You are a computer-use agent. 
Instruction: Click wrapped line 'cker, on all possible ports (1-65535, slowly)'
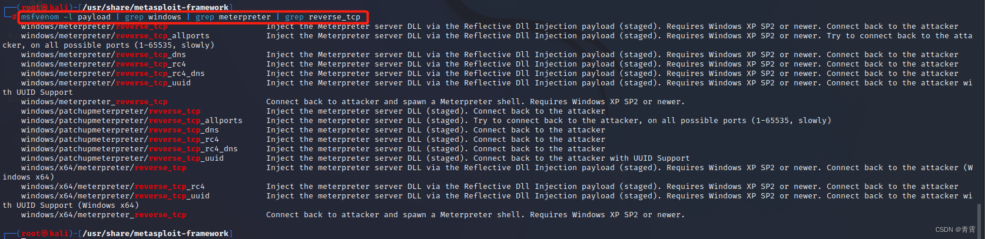click(108, 45)
